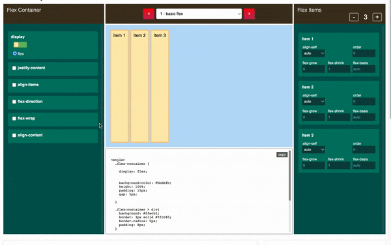Select the flex radio button
Screen dimensions: 391x245
tap(15, 53)
